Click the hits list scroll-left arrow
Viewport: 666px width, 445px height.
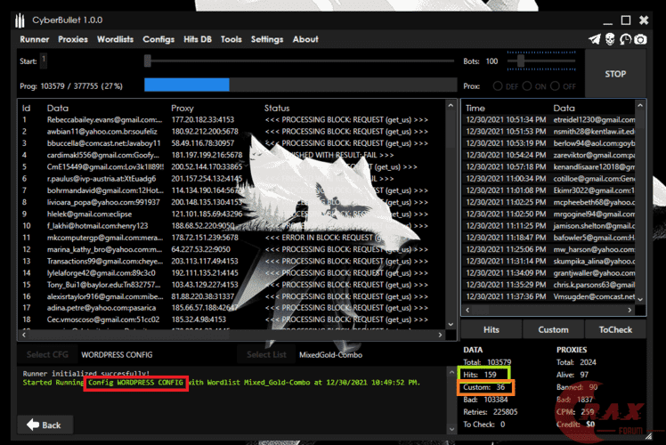[x=467, y=310]
